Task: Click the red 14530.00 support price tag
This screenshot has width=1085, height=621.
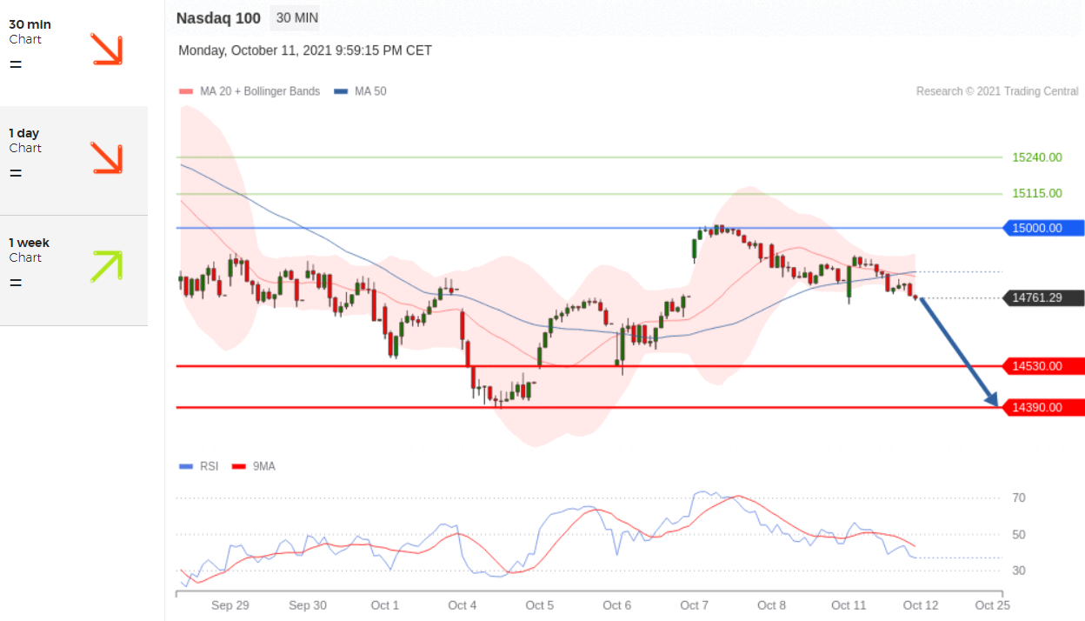Action: click(1043, 366)
